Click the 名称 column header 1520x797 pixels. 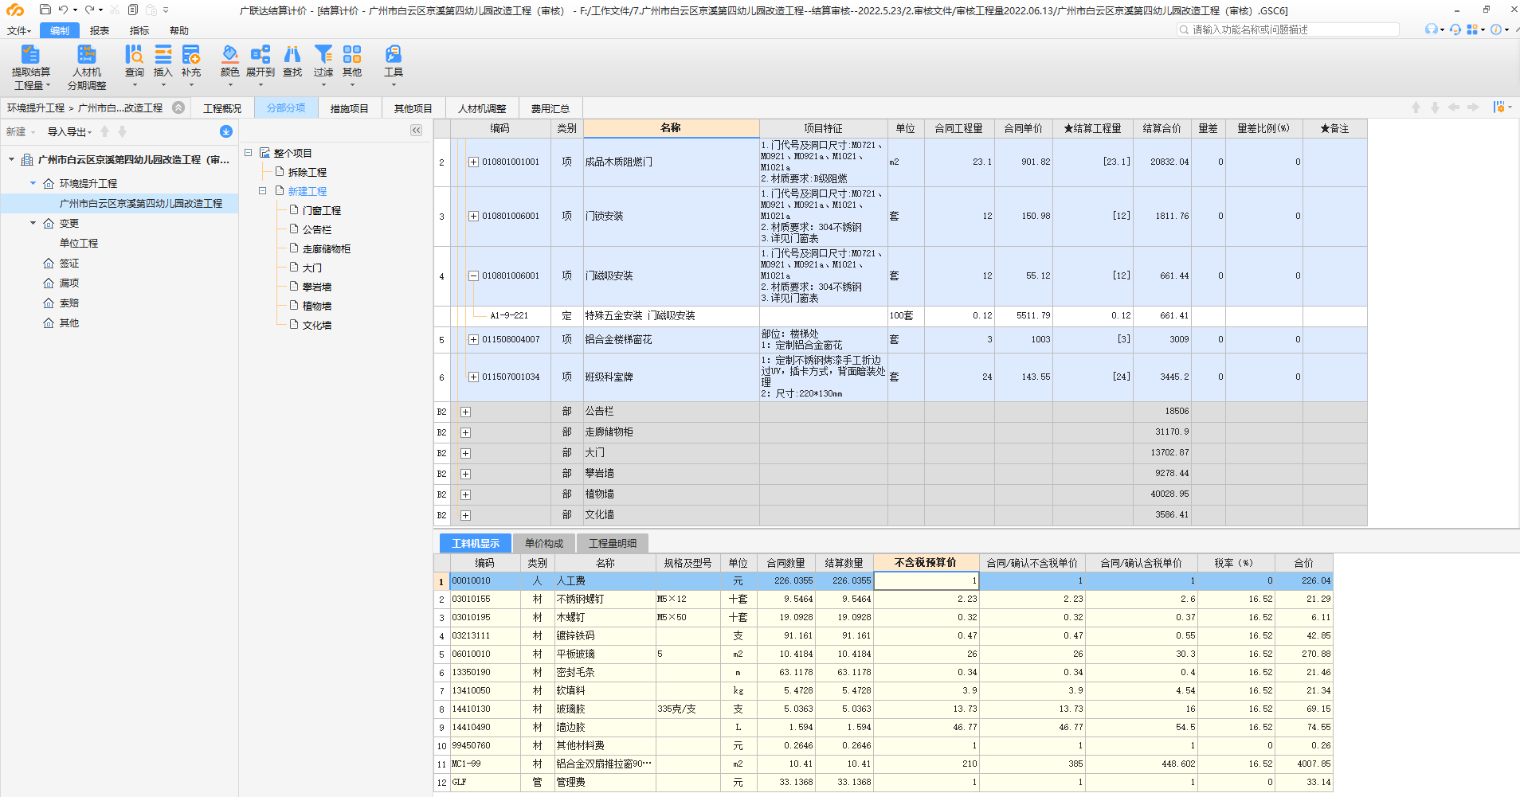point(671,127)
